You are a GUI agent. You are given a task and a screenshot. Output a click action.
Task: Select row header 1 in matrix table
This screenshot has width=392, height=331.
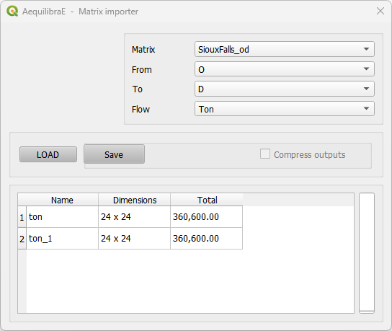pos(22,217)
